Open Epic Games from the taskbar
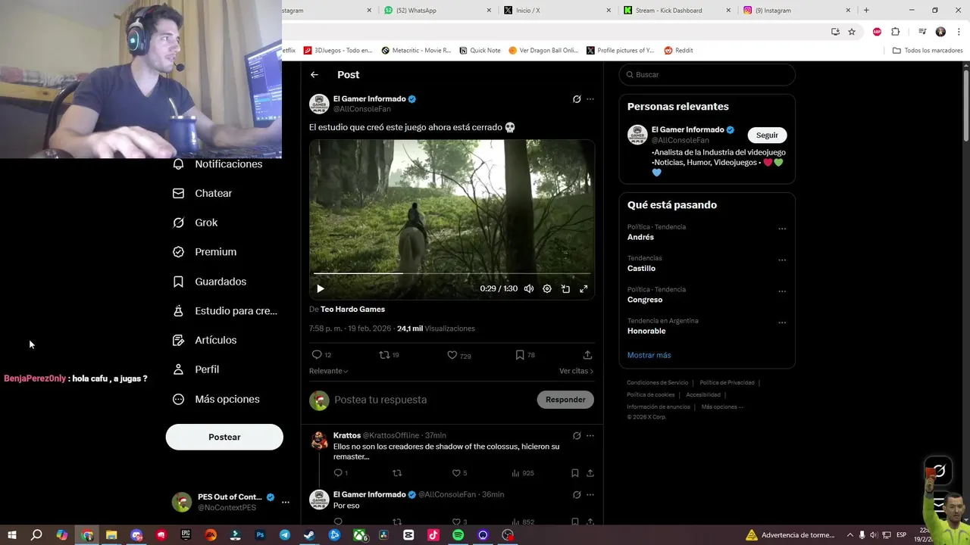The width and height of the screenshot is (970, 545). tap(186, 535)
